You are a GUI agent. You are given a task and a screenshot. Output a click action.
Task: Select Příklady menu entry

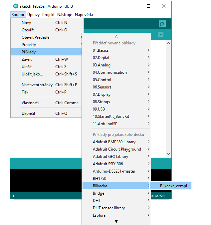coord(46,52)
